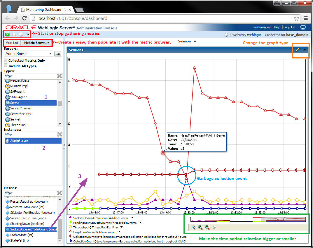The height and width of the screenshot is (248, 313).
Task: Open Throughput@ThreadPoolRuntime legend dropdown
Action: tap(121, 227)
